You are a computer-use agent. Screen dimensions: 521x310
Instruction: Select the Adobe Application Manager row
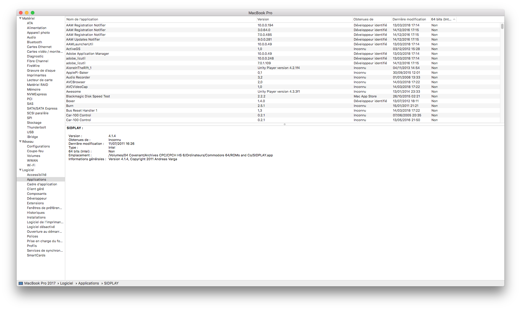click(87, 54)
